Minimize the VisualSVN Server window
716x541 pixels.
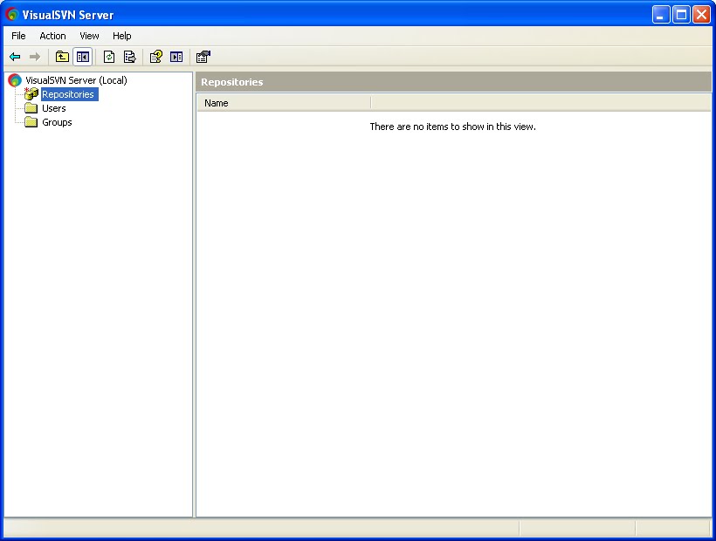(x=660, y=15)
